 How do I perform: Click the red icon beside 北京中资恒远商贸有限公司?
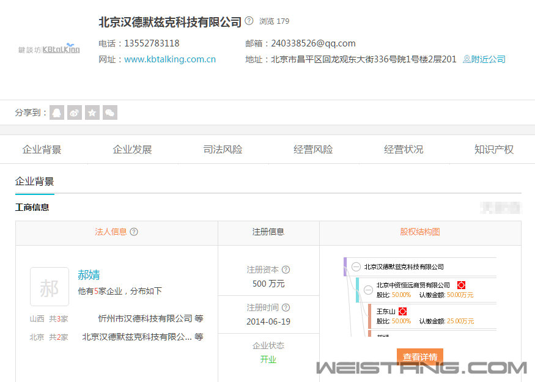[x=461, y=285]
